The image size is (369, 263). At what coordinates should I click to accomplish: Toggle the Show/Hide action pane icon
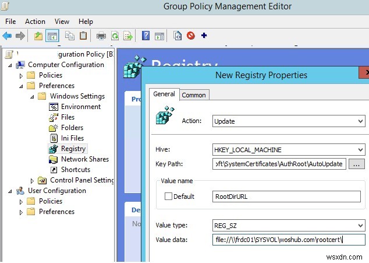tap(159, 36)
